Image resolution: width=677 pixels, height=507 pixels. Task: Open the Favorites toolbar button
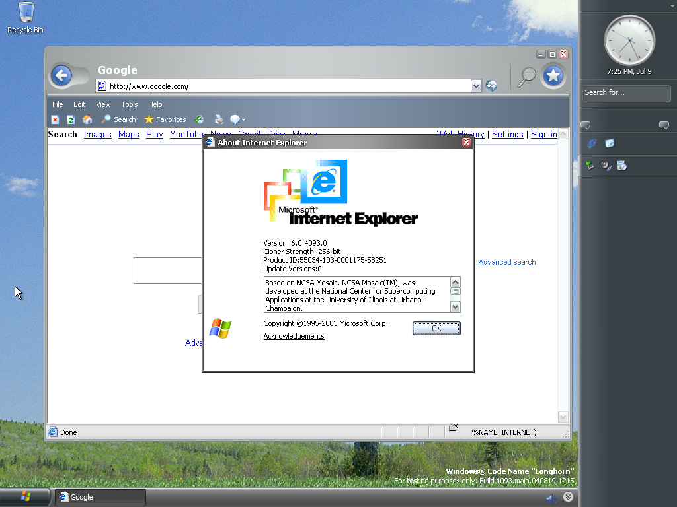click(165, 119)
